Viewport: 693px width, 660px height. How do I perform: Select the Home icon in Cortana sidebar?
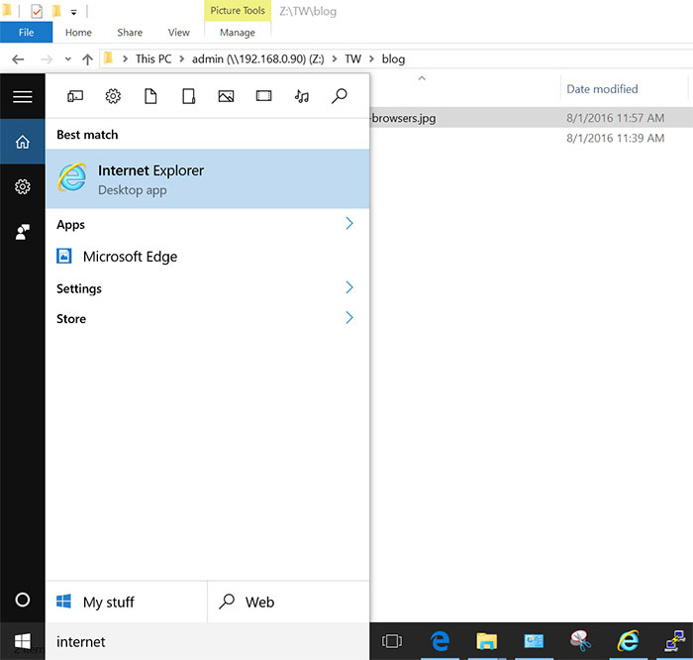23,142
